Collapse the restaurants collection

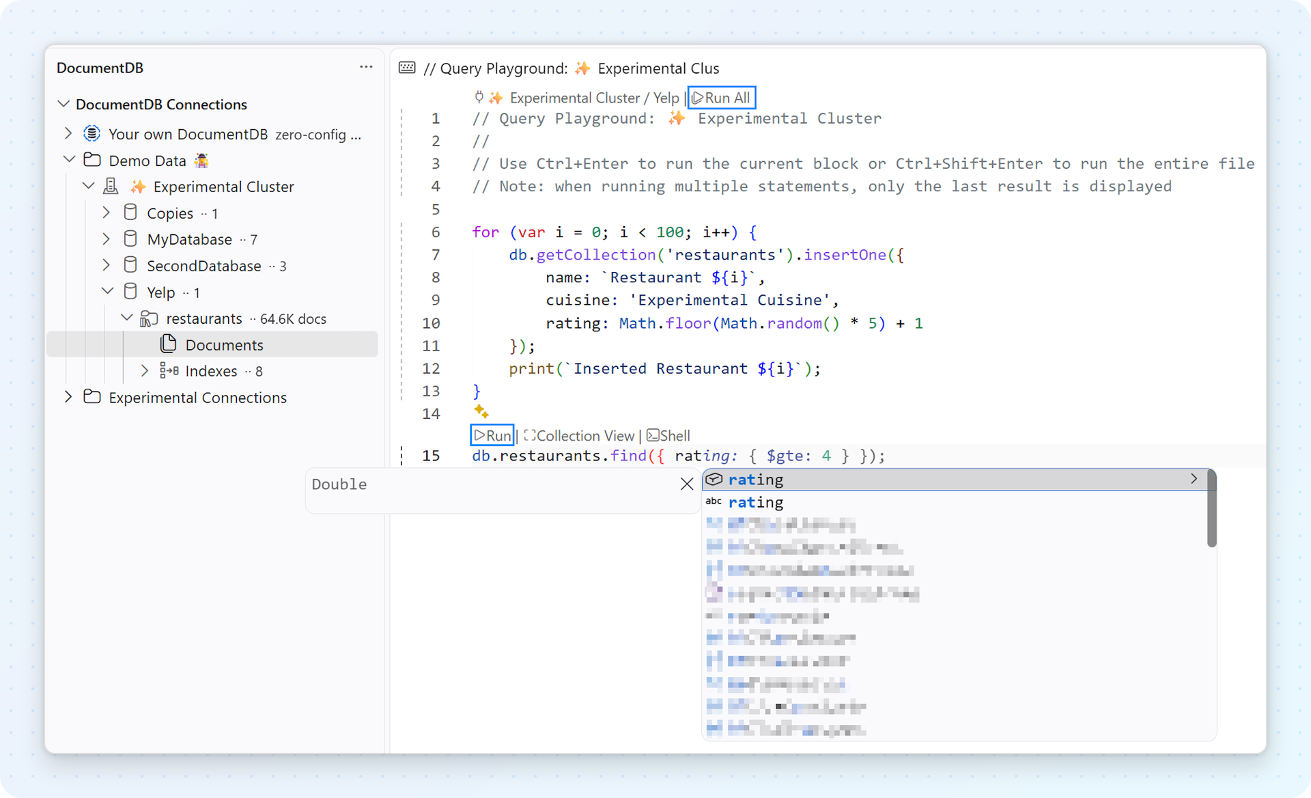tap(127, 318)
